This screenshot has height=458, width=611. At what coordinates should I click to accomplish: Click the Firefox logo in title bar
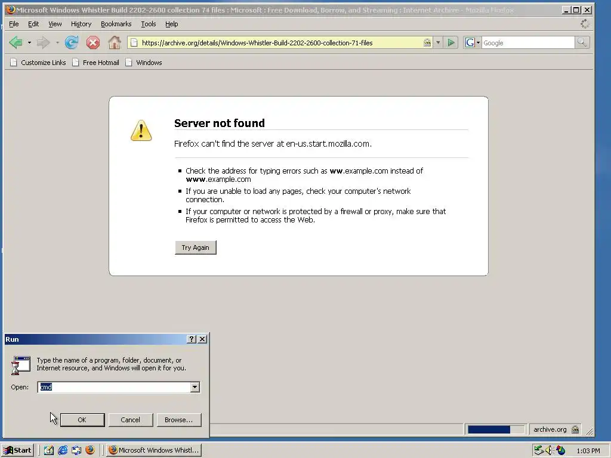tap(11, 10)
